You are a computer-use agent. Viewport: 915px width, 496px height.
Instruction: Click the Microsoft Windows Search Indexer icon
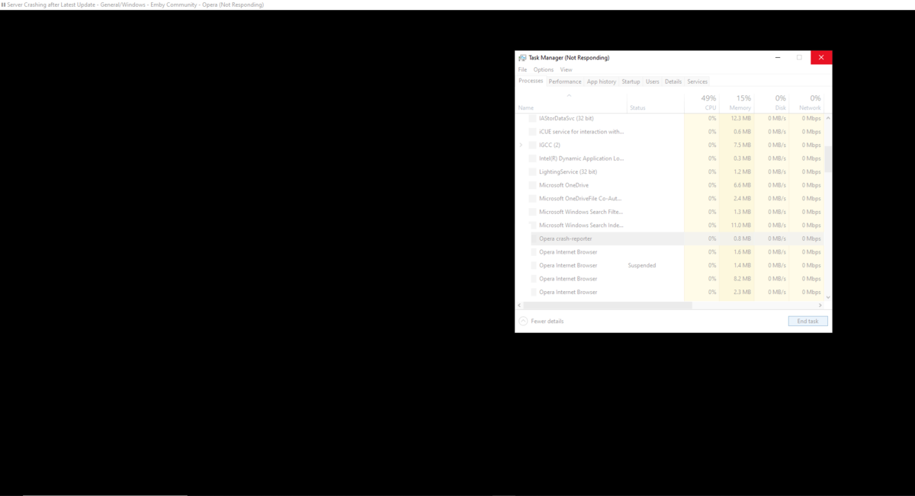(x=531, y=225)
